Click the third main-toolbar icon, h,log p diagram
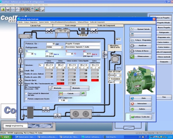This screenshot has height=139, width=173. coord(13,9)
